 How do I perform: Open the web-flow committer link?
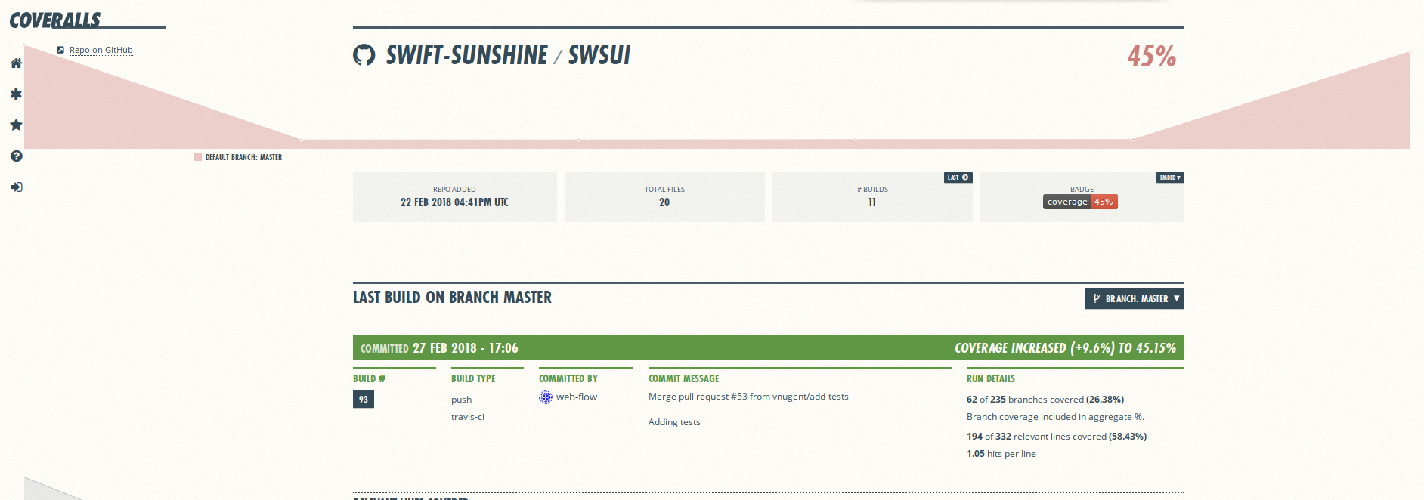(x=577, y=397)
